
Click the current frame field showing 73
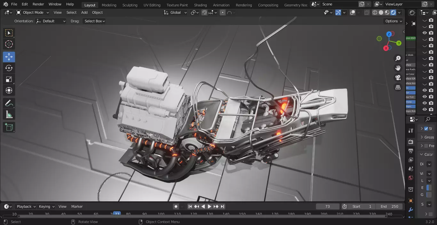[328, 206]
